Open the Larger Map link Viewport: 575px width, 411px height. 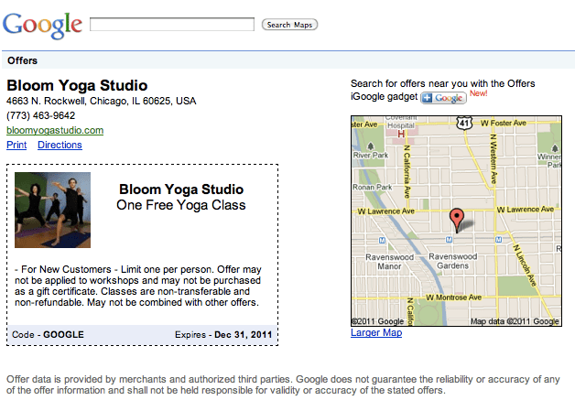pos(376,332)
